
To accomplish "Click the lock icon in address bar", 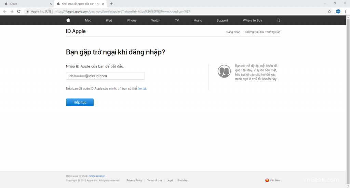I will point(27,11).
